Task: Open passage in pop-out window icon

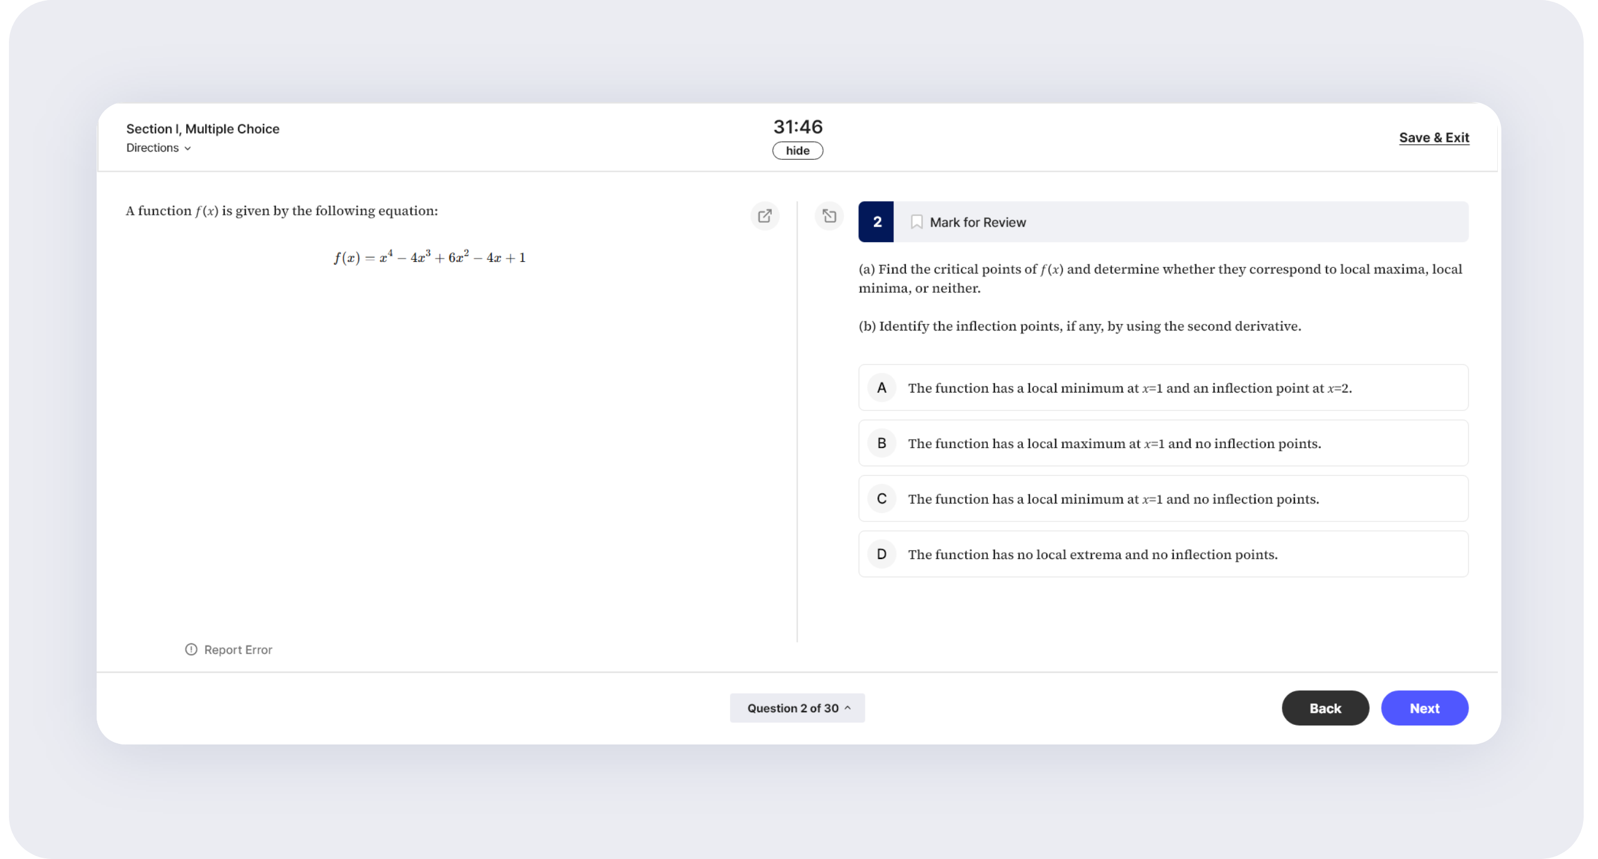Action: (764, 216)
